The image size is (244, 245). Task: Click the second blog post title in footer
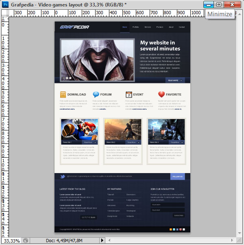tap(70, 206)
